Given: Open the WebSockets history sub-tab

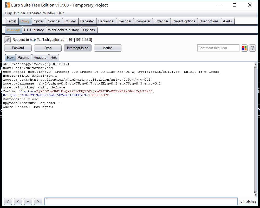Looking at the screenshot, I should pos(63,30).
